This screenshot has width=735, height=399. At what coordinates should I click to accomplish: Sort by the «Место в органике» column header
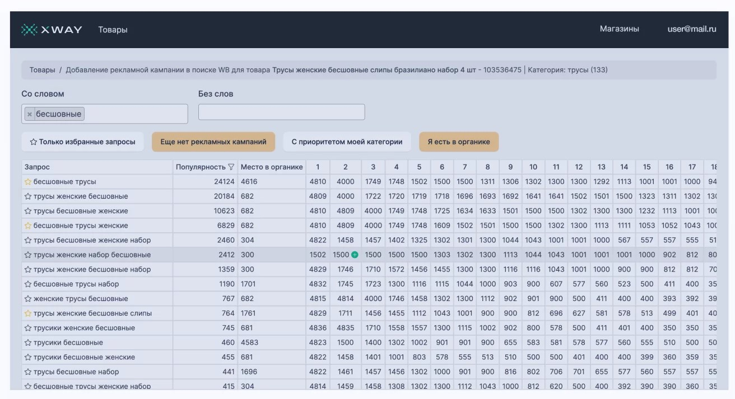point(272,167)
